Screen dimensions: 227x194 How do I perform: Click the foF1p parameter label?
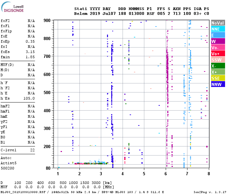(6, 31)
